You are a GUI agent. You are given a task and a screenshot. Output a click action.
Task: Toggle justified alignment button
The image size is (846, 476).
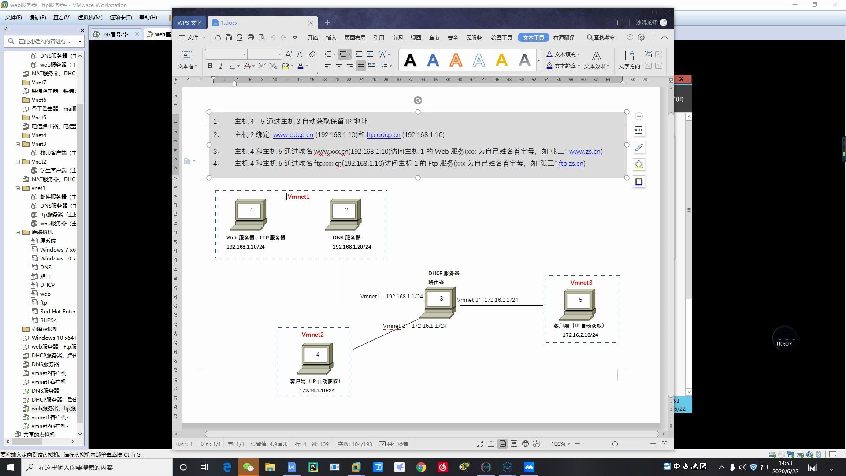[361, 66]
